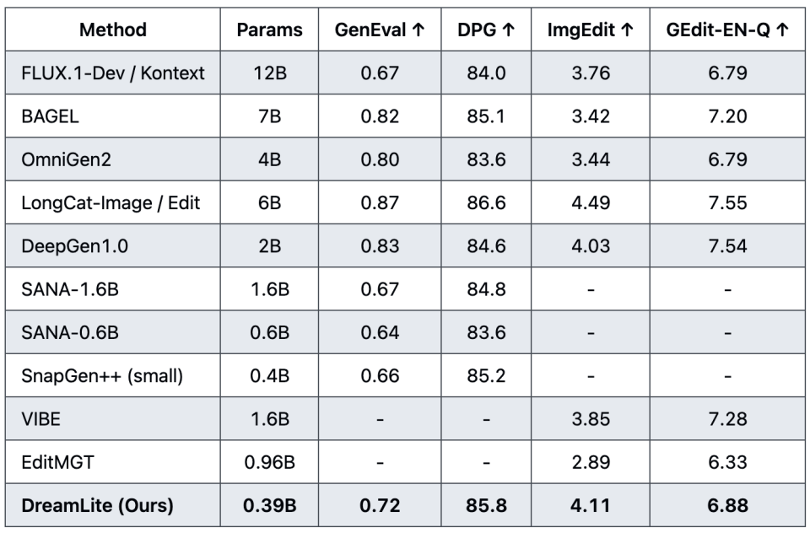Click the GEdit-EN-Q column header
This screenshot has height=533, width=810.
727,30
